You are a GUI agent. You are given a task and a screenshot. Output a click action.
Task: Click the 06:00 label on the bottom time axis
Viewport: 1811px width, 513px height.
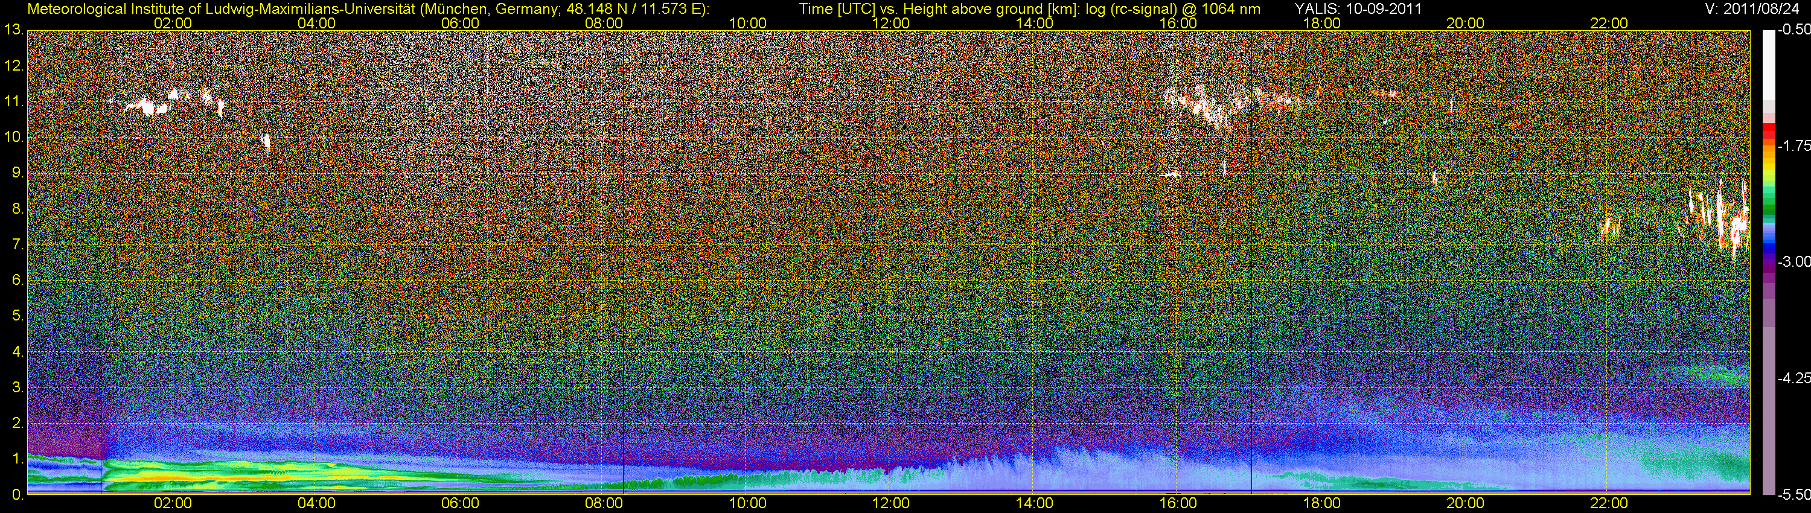coord(460,503)
